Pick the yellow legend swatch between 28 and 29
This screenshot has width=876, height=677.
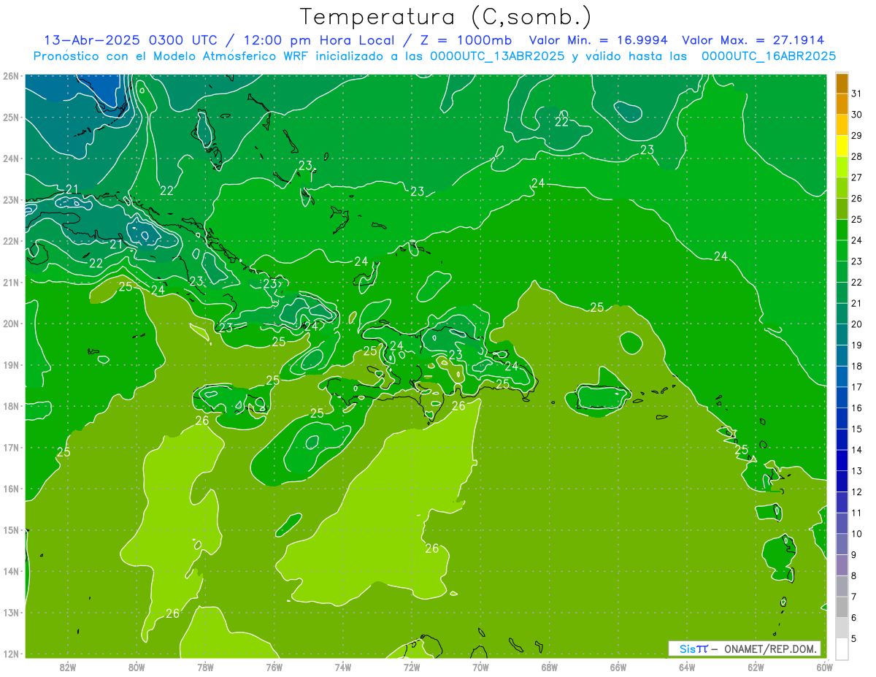click(842, 146)
